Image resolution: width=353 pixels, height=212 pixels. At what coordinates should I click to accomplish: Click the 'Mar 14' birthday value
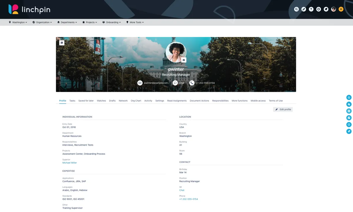[x=183, y=172]
